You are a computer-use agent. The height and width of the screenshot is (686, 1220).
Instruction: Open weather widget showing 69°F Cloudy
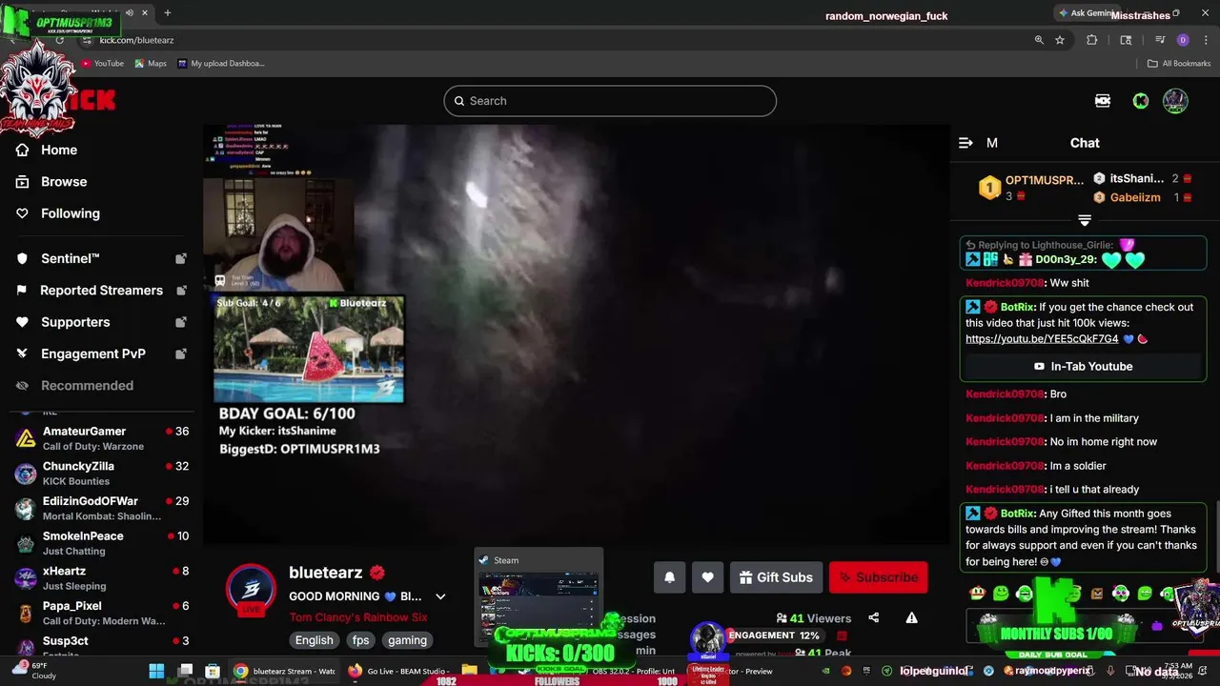click(34, 671)
